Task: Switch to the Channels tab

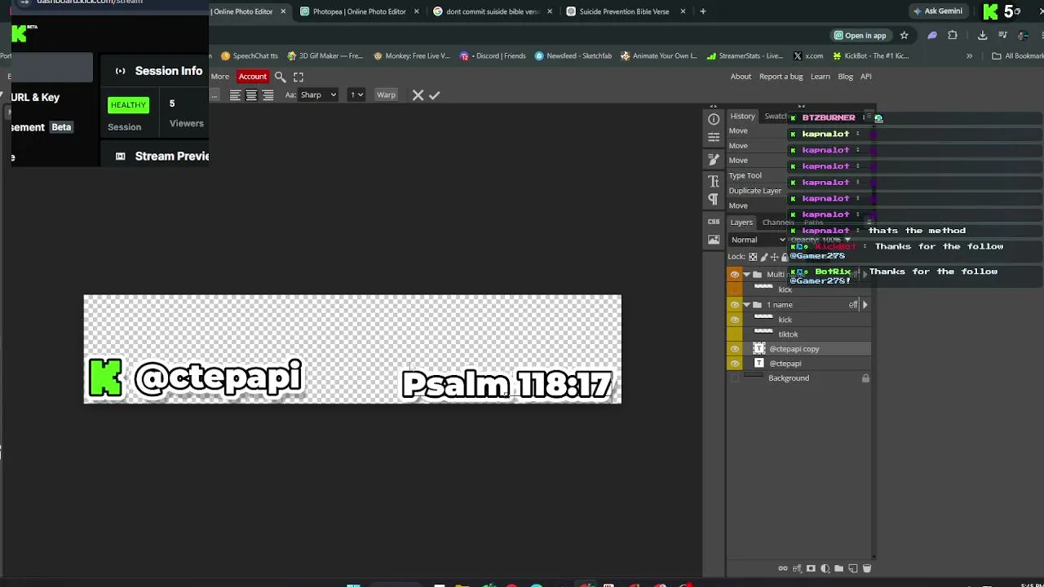Action: (x=778, y=223)
